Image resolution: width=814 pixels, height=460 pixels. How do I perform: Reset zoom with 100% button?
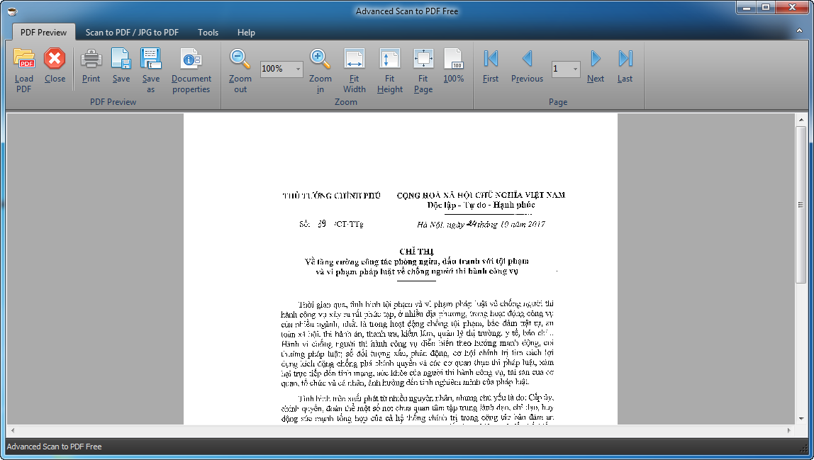pyautogui.click(x=453, y=60)
